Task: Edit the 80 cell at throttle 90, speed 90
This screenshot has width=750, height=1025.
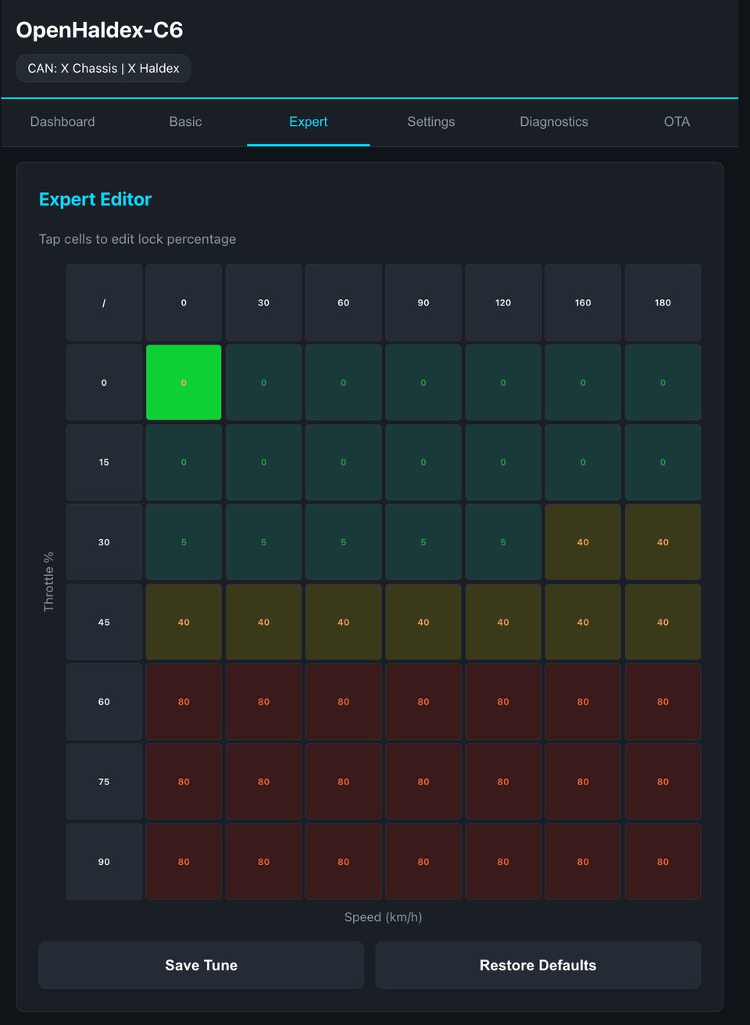Action: (423, 861)
